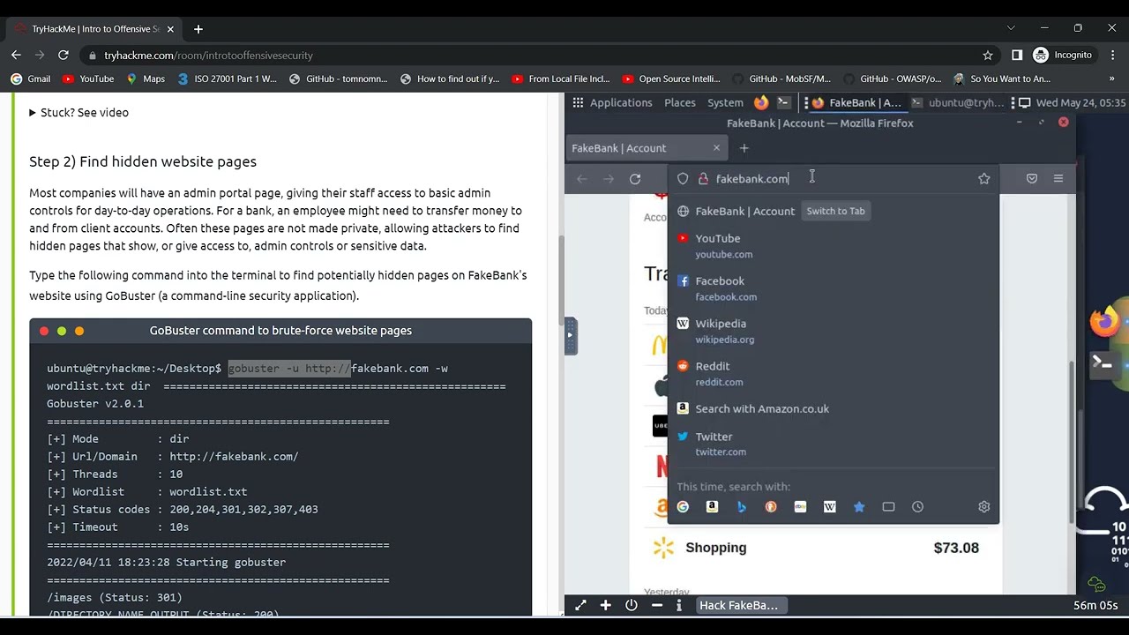Open the Firefox hamburger menu in the virtual machine

tap(1058, 179)
